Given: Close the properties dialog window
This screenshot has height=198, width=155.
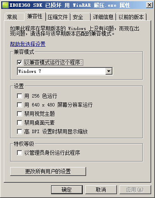Looking at the screenshot, I should [x=149, y=5].
